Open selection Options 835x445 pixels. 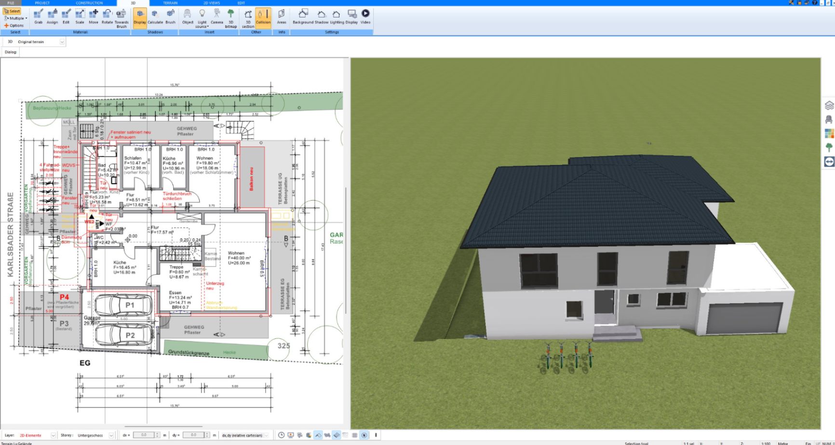coord(14,26)
